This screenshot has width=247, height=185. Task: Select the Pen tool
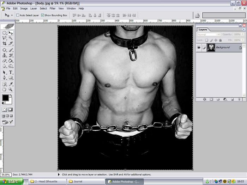4,78
